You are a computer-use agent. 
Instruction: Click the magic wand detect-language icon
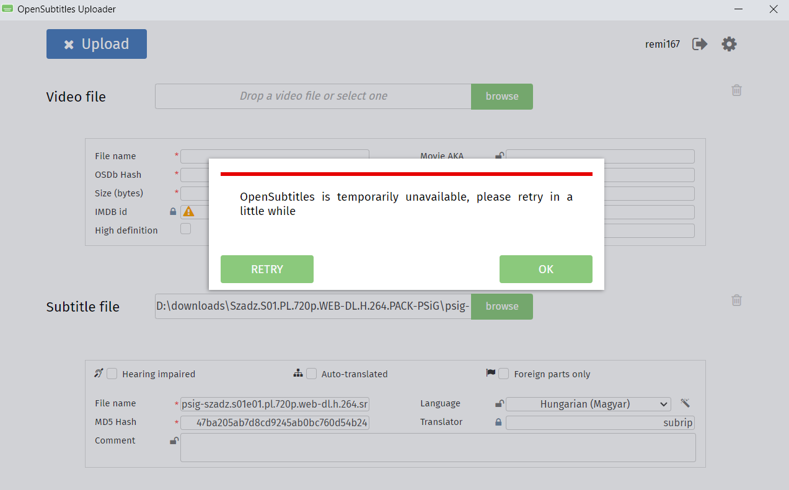[x=685, y=403]
